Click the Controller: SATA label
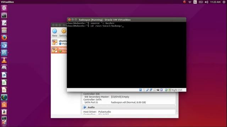The image size is (227, 127). tap(92, 99)
